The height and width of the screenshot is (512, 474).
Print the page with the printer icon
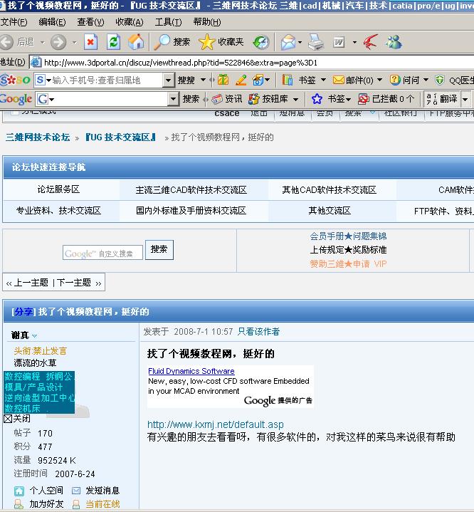coord(316,42)
